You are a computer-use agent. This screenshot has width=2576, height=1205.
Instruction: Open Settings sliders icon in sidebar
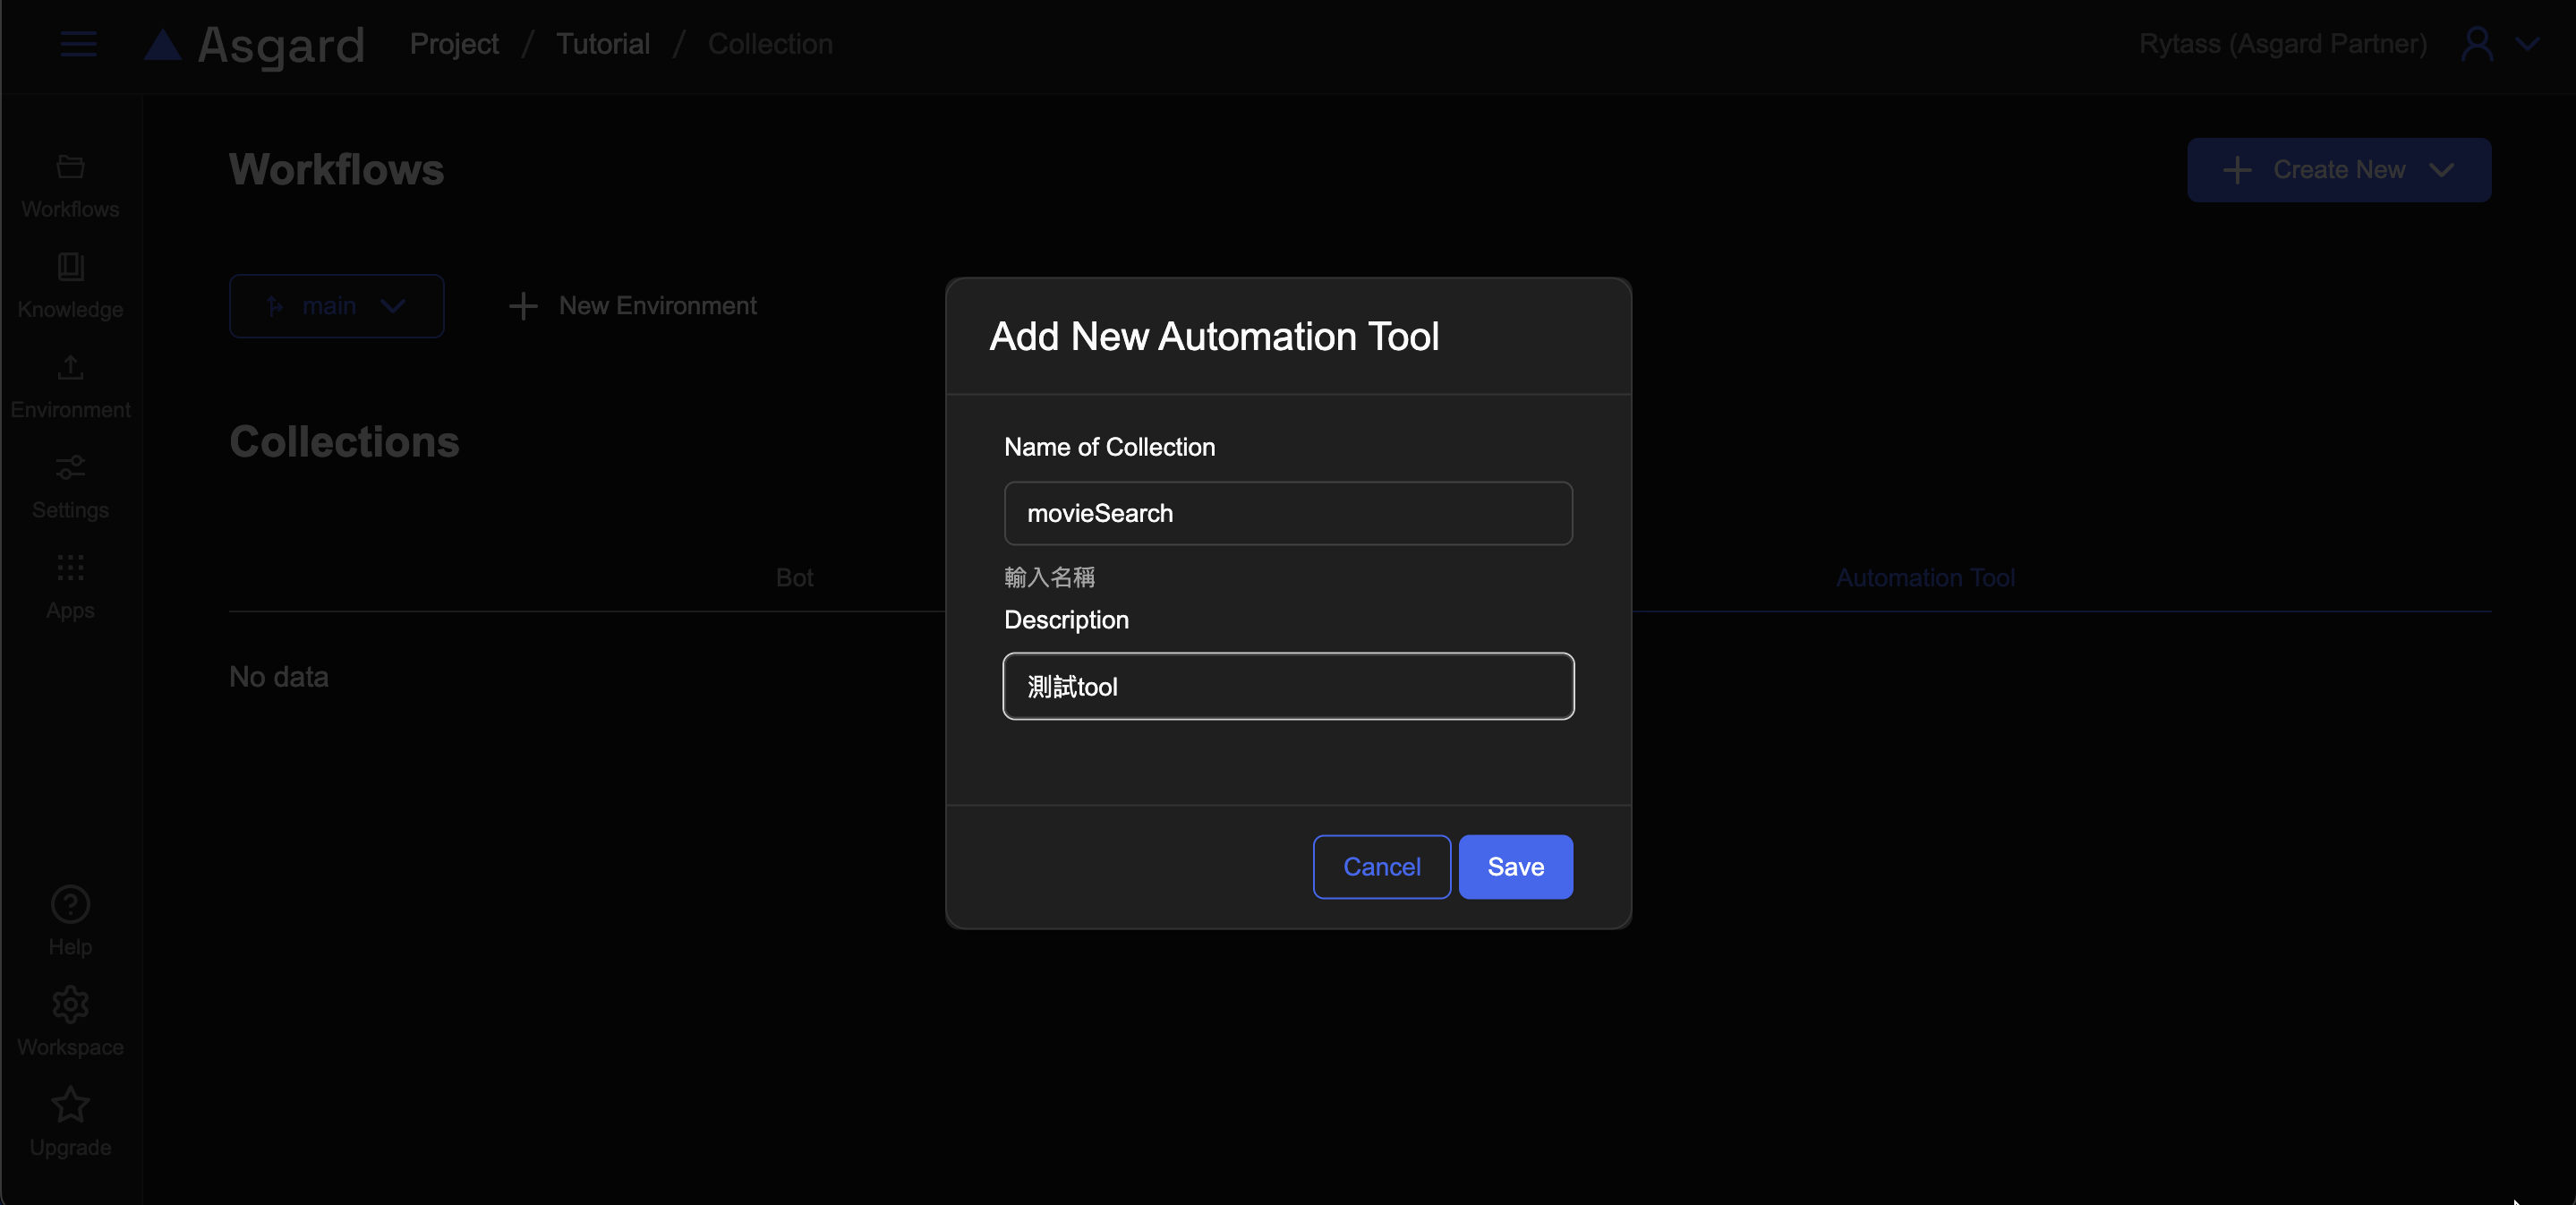(70, 467)
